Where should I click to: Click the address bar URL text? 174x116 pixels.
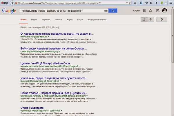click(x=59, y=3)
